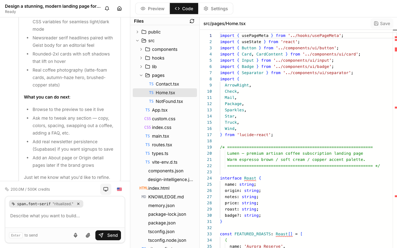Click line number 24 in editor gutter
The width and height of the screenshot is (397, 248).
coord(209,178)
